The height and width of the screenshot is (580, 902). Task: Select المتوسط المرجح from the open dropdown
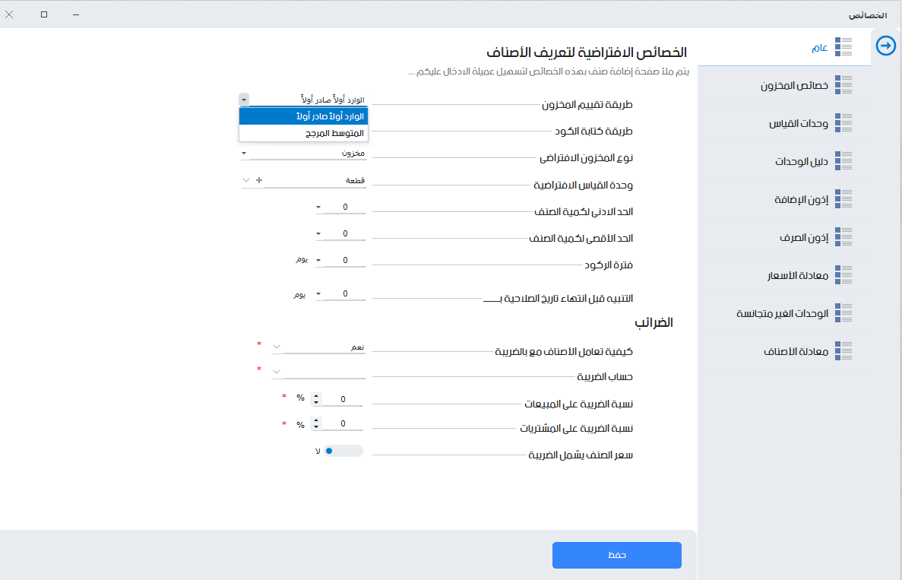302,133
